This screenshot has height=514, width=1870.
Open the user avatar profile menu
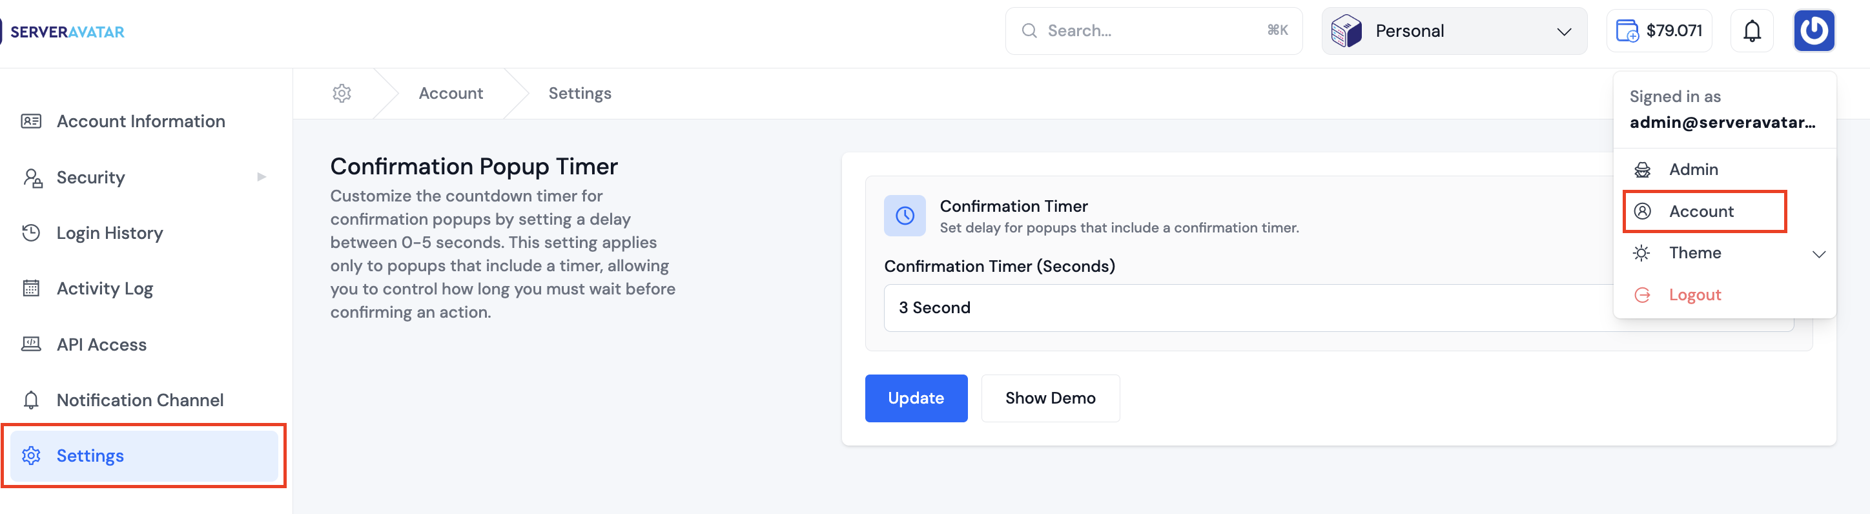point(1813,31)
